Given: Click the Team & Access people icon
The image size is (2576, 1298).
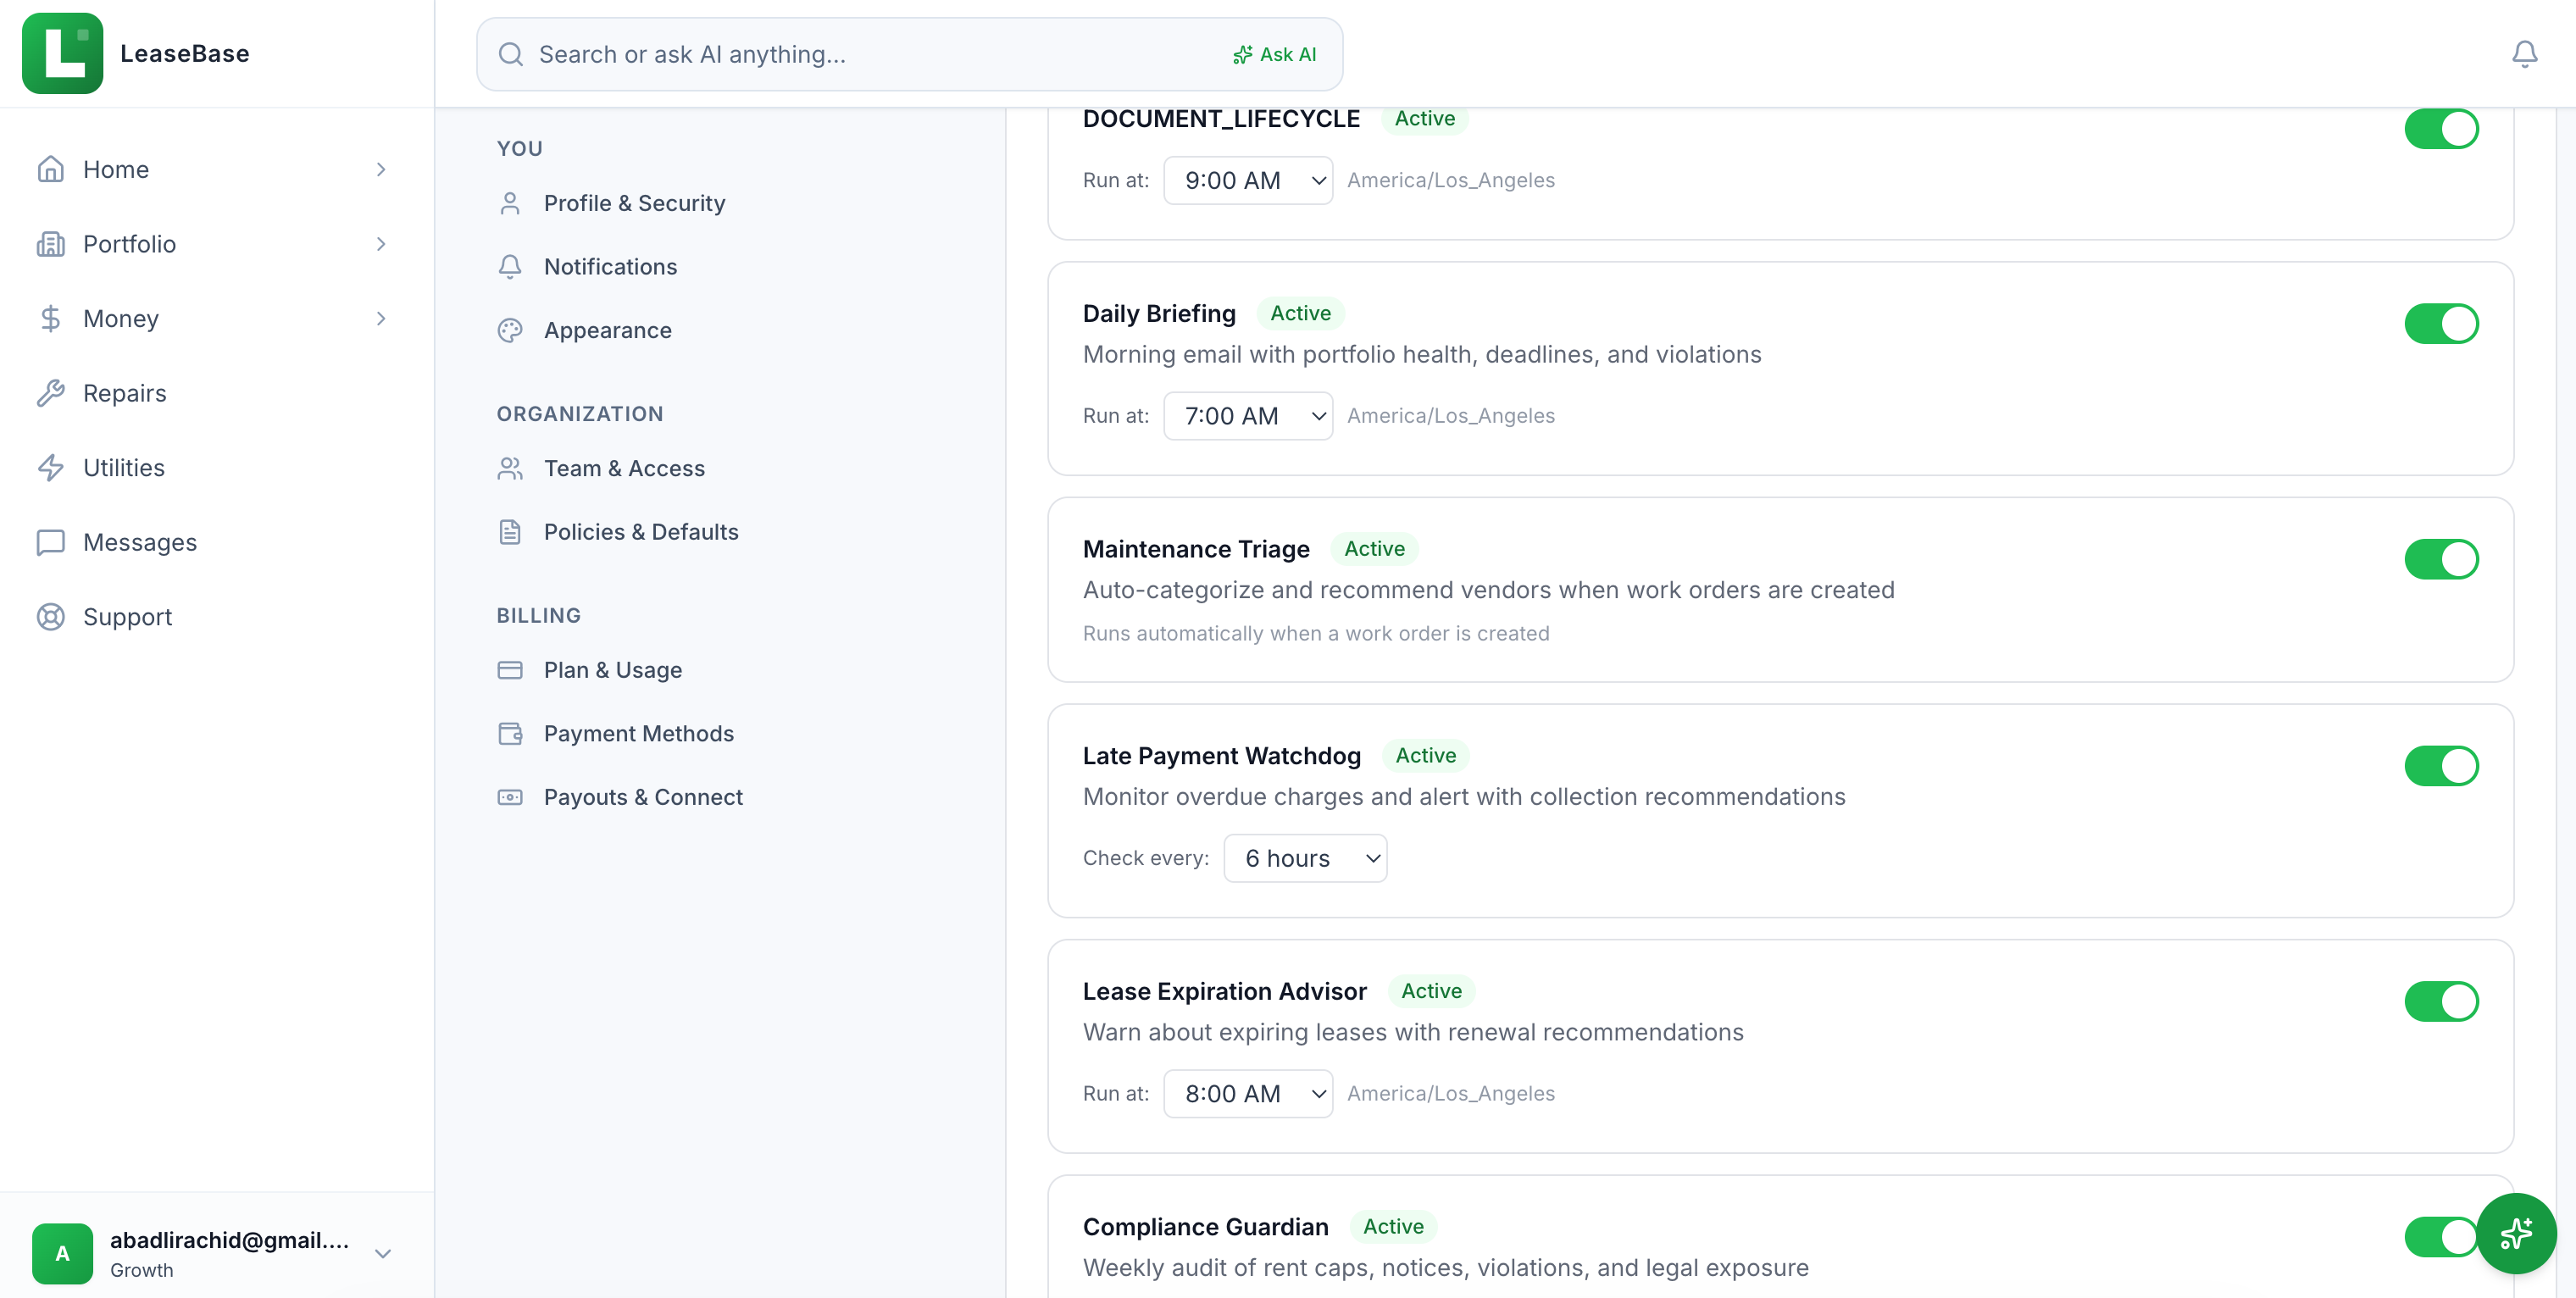Looking at the screenshot, I should [x=510, y=469].
